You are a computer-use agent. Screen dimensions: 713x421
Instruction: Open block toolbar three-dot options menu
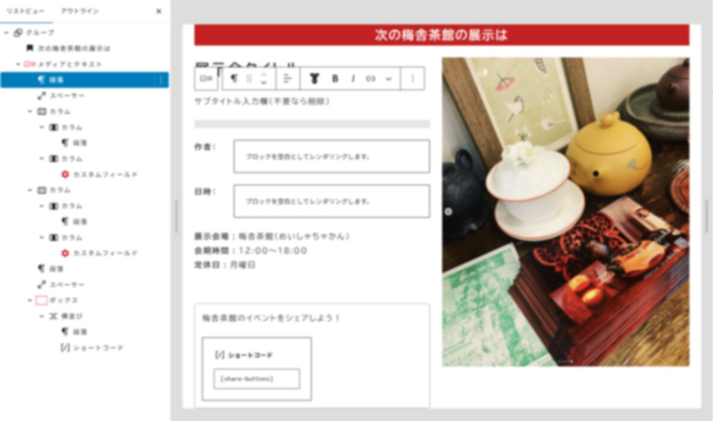pos(413,78)
